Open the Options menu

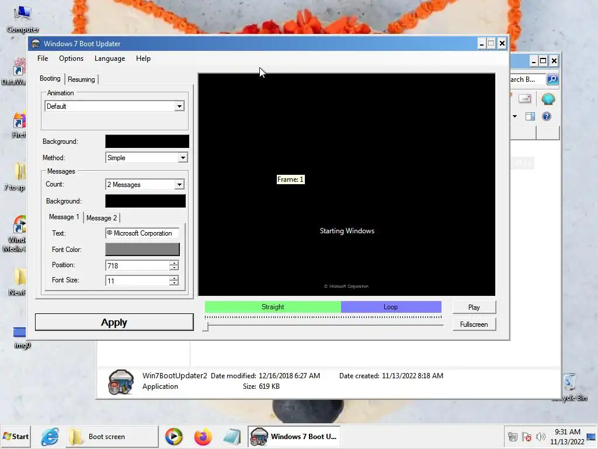(x=71, y=58)
